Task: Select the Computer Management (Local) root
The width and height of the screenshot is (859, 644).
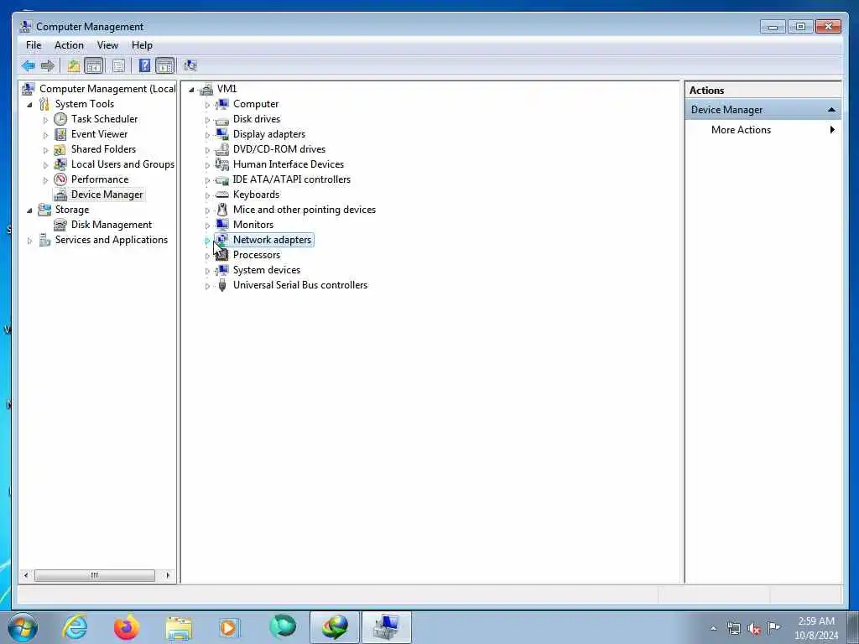Action: 107,89
